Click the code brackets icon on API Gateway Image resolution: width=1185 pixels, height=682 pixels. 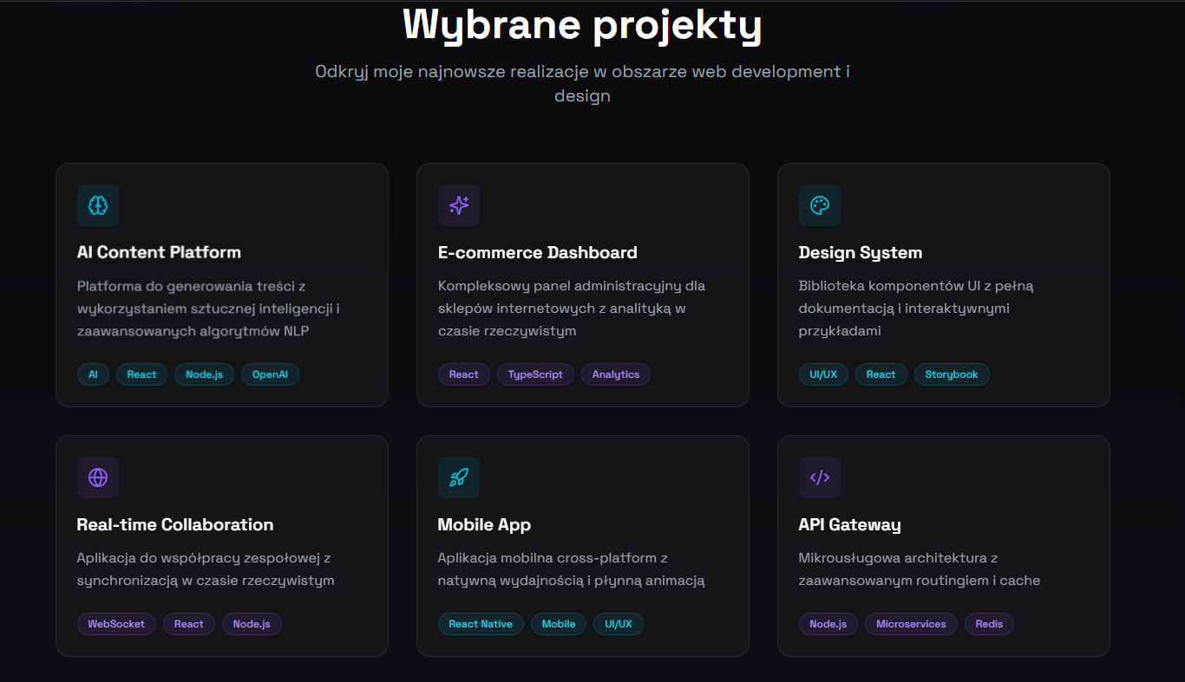(x=820, y=477)
